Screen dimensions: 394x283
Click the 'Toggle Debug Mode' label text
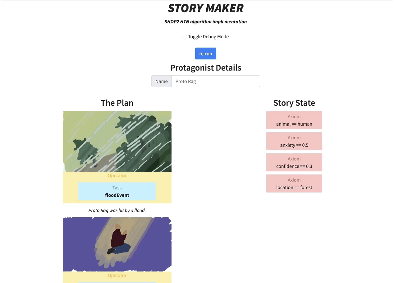coord(208,37)
